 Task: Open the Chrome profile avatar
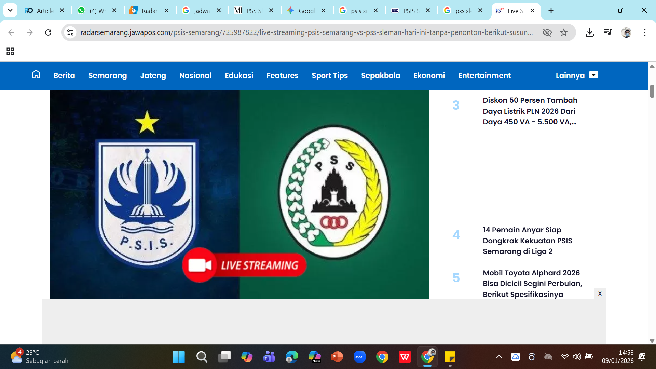626,32
